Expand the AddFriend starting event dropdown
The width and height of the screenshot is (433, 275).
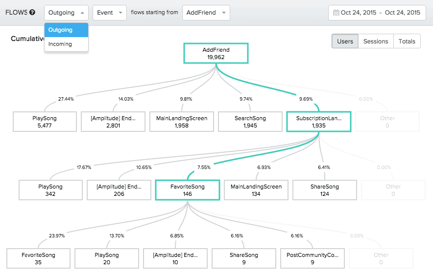(206, 13)
